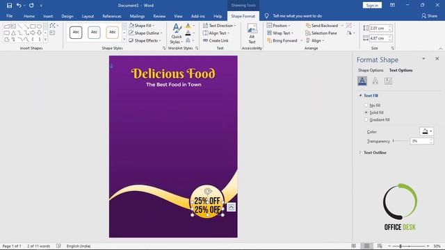Click the Edit Shape icon
Screen dimensions: 445x250
[53, 26]
